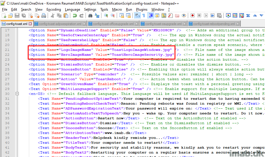This screenshot has height=157, width=265.
Task: Open the Tools menu
Action: click(x=104, y=9)
